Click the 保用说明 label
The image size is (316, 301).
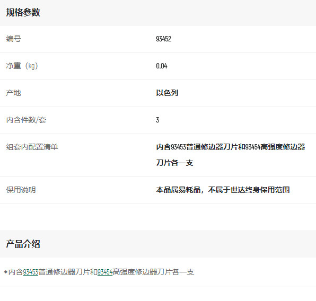click(x=21, y=190)
